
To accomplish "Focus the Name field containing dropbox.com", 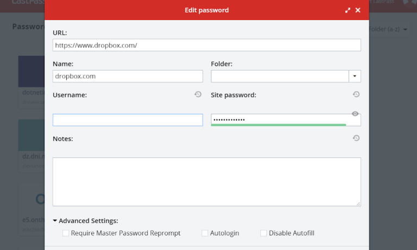I will pos(128,76).
